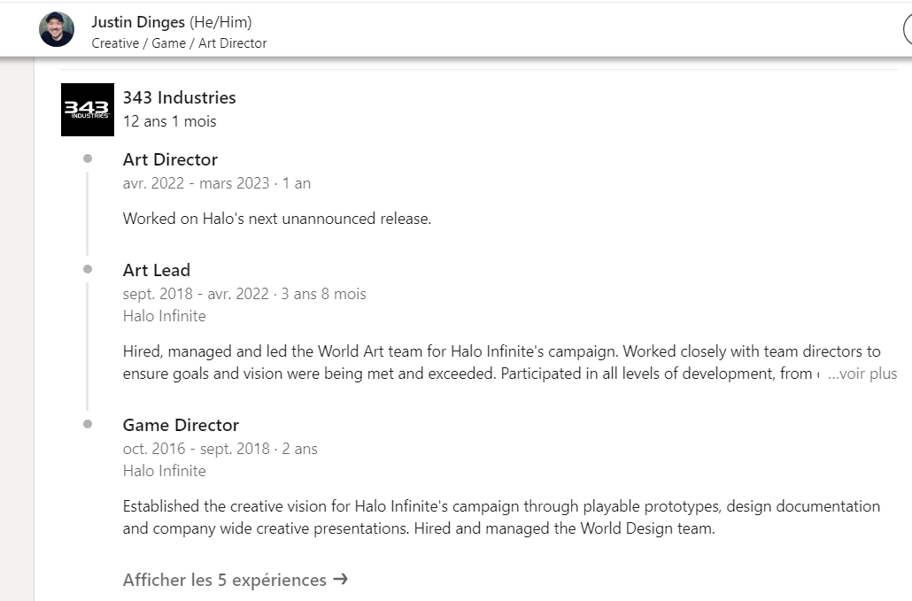This screenshot has width=912, height=601.
Task: Click "Halo Infinite" under the Art Lead role
Action: click(164, 316)
